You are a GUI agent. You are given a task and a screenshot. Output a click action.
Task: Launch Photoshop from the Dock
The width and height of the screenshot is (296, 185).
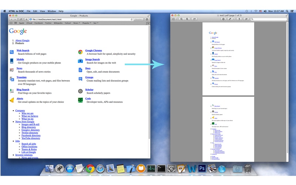202,168
